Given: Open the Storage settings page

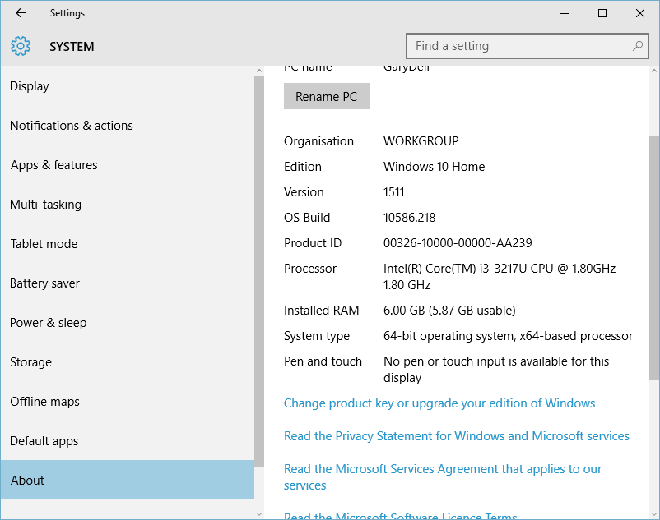Looking at the screenshot, I should [31, 362].
